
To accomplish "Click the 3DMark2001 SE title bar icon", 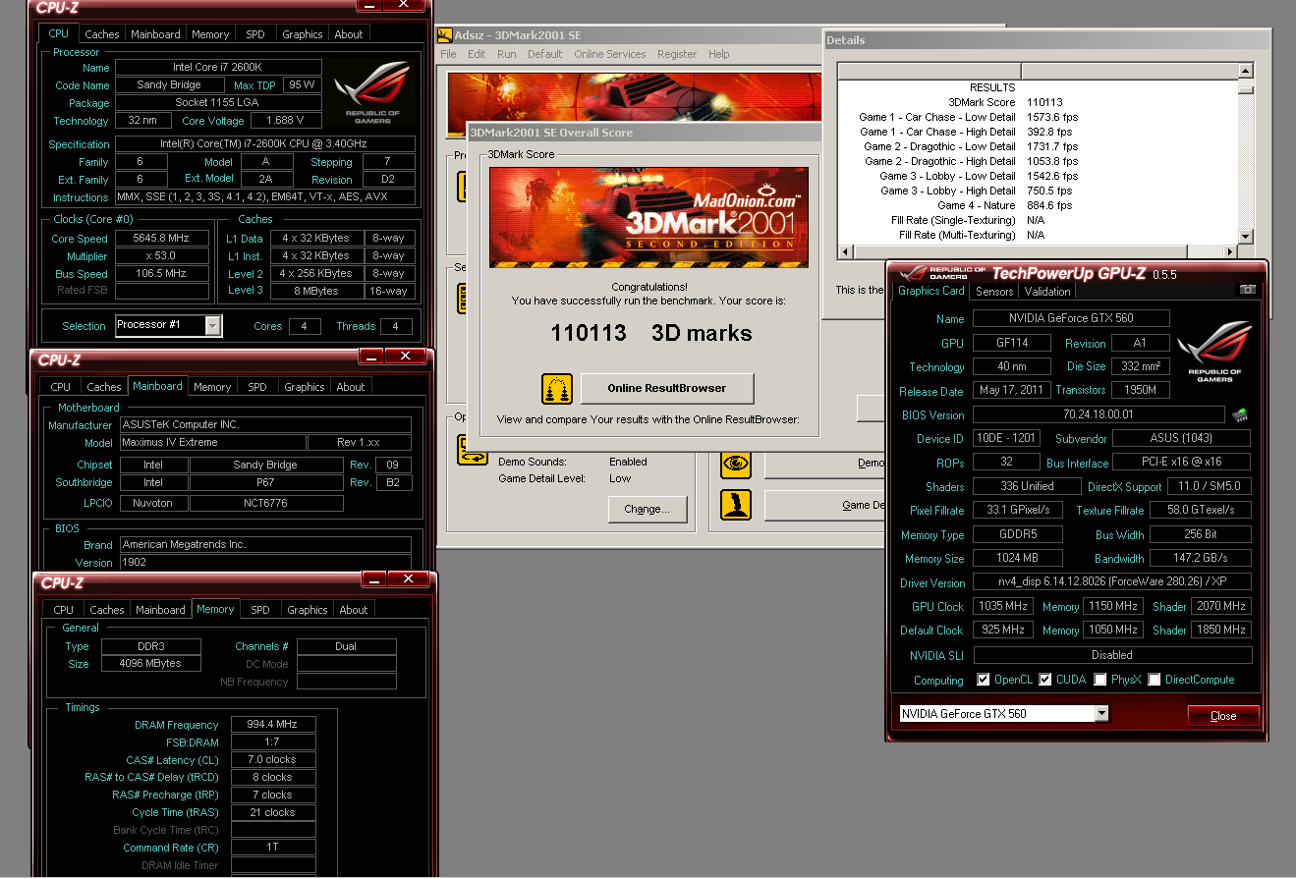I will (x=445, y=35).
